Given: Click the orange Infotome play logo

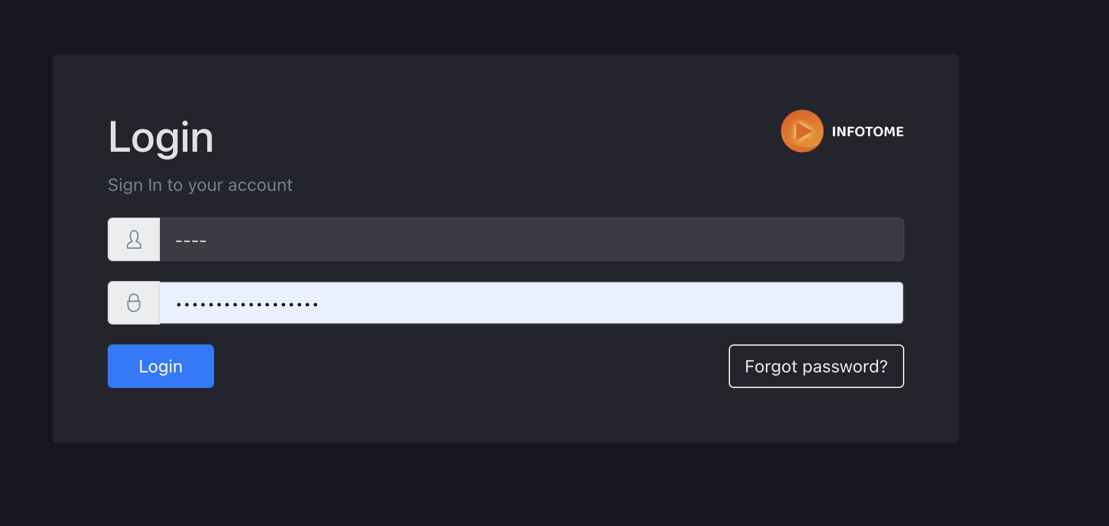Looking at the screenshot, I should tap(802, 131).
